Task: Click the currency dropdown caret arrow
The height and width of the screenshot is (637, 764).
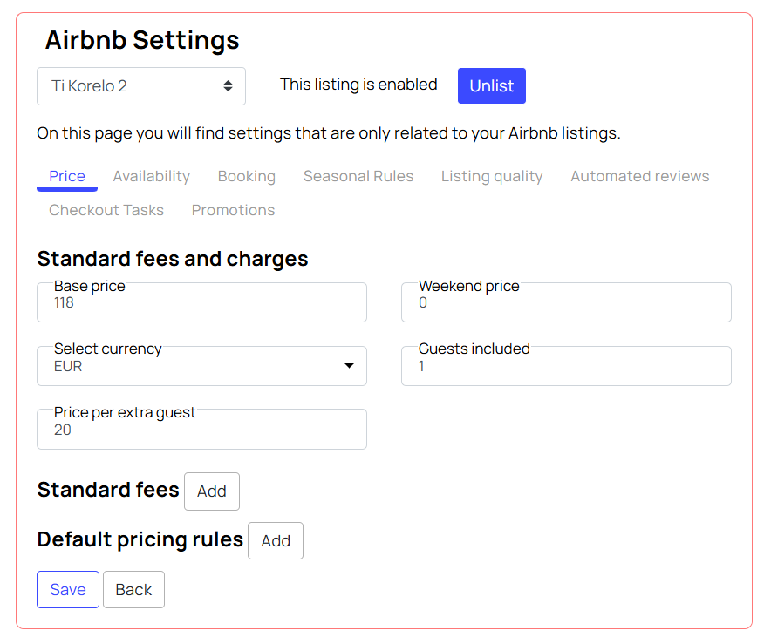Action: [350, 365]
